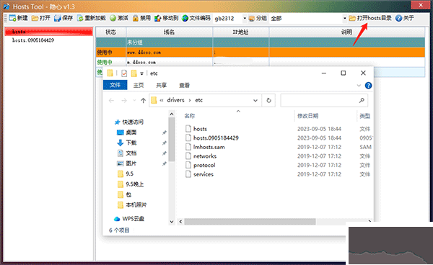Open 图片 in the navigation pane

(x=131, y=163)
